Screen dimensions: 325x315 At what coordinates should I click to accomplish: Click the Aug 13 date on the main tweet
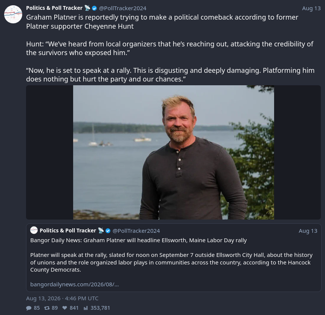(311, 8)
